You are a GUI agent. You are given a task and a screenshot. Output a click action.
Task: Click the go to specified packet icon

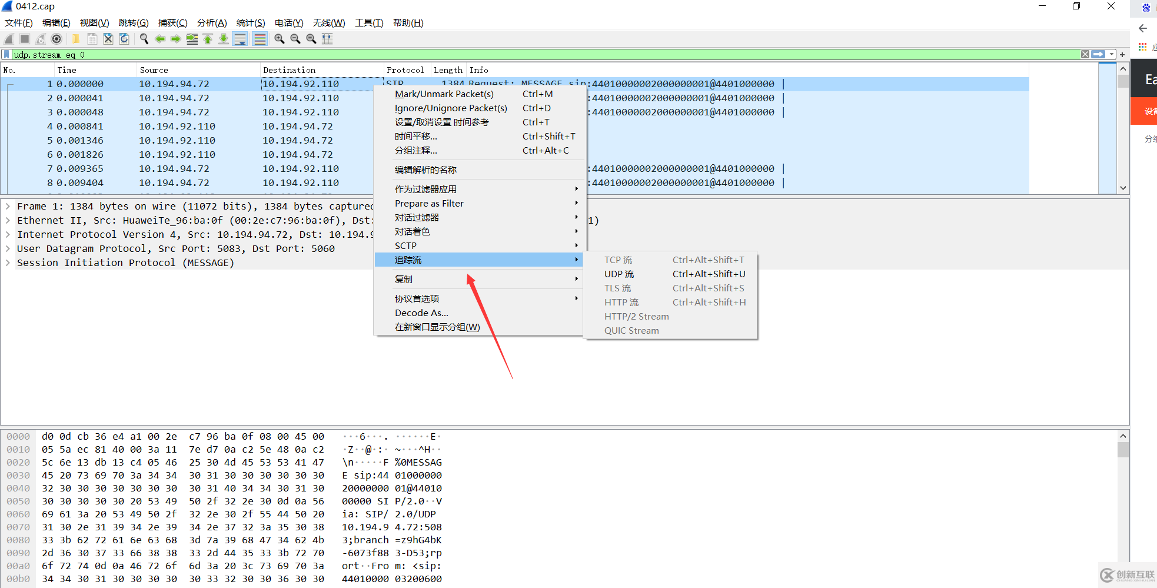coord(192,39)
